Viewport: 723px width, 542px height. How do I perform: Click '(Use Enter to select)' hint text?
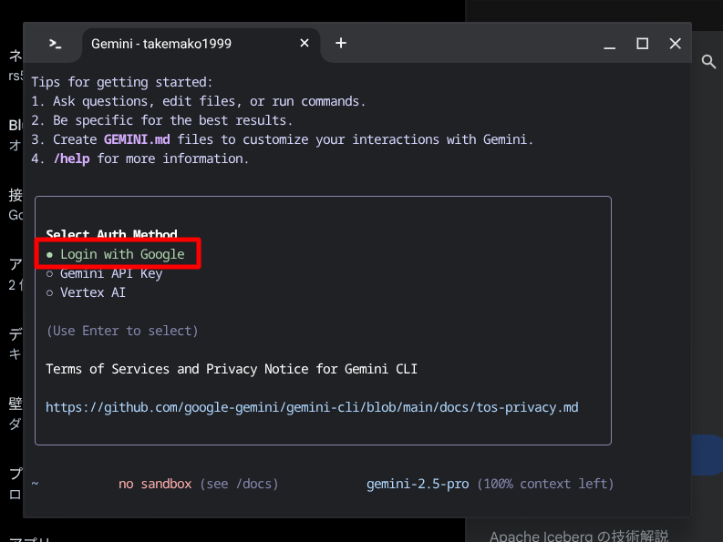pos(122,331)
